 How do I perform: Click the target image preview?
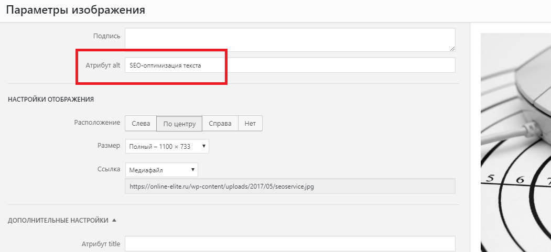point(515,141)
